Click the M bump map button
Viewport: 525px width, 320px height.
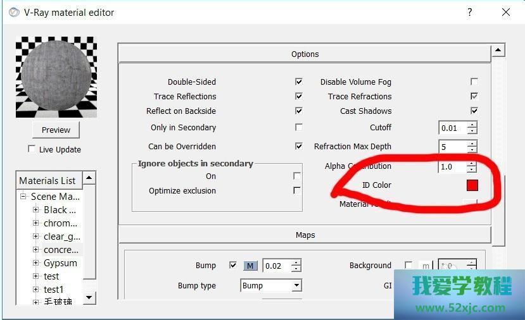[251, 266]
